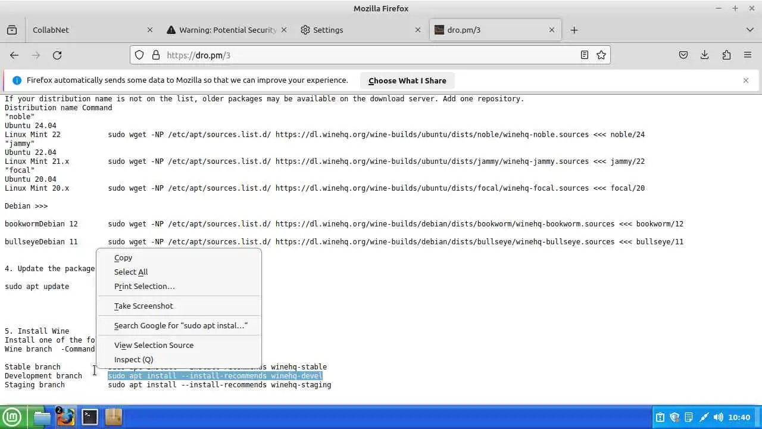Image resolution: width=762 pixels, height=429 pixels.
Task: Go back to previous page
Action: pyautogui.click(x=14, y=55)
